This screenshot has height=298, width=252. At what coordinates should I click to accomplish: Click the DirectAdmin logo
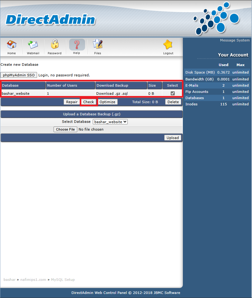pos(50,20)
